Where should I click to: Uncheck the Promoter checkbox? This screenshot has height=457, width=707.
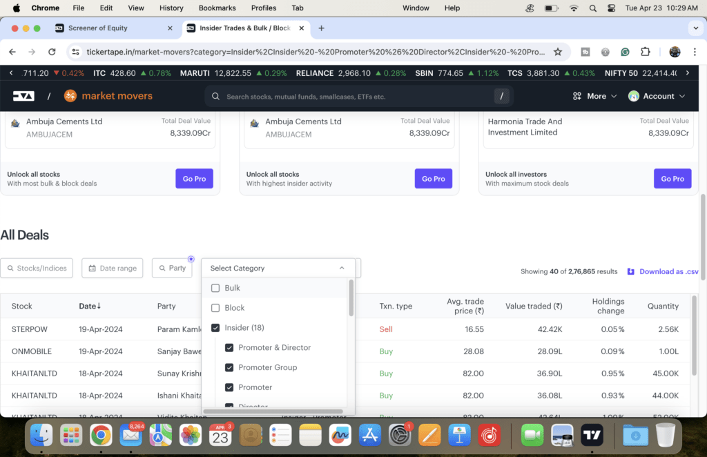(229, 387)
